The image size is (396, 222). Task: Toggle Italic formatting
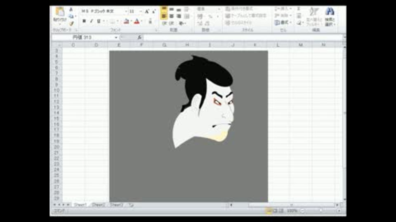[x=91, y=21]
